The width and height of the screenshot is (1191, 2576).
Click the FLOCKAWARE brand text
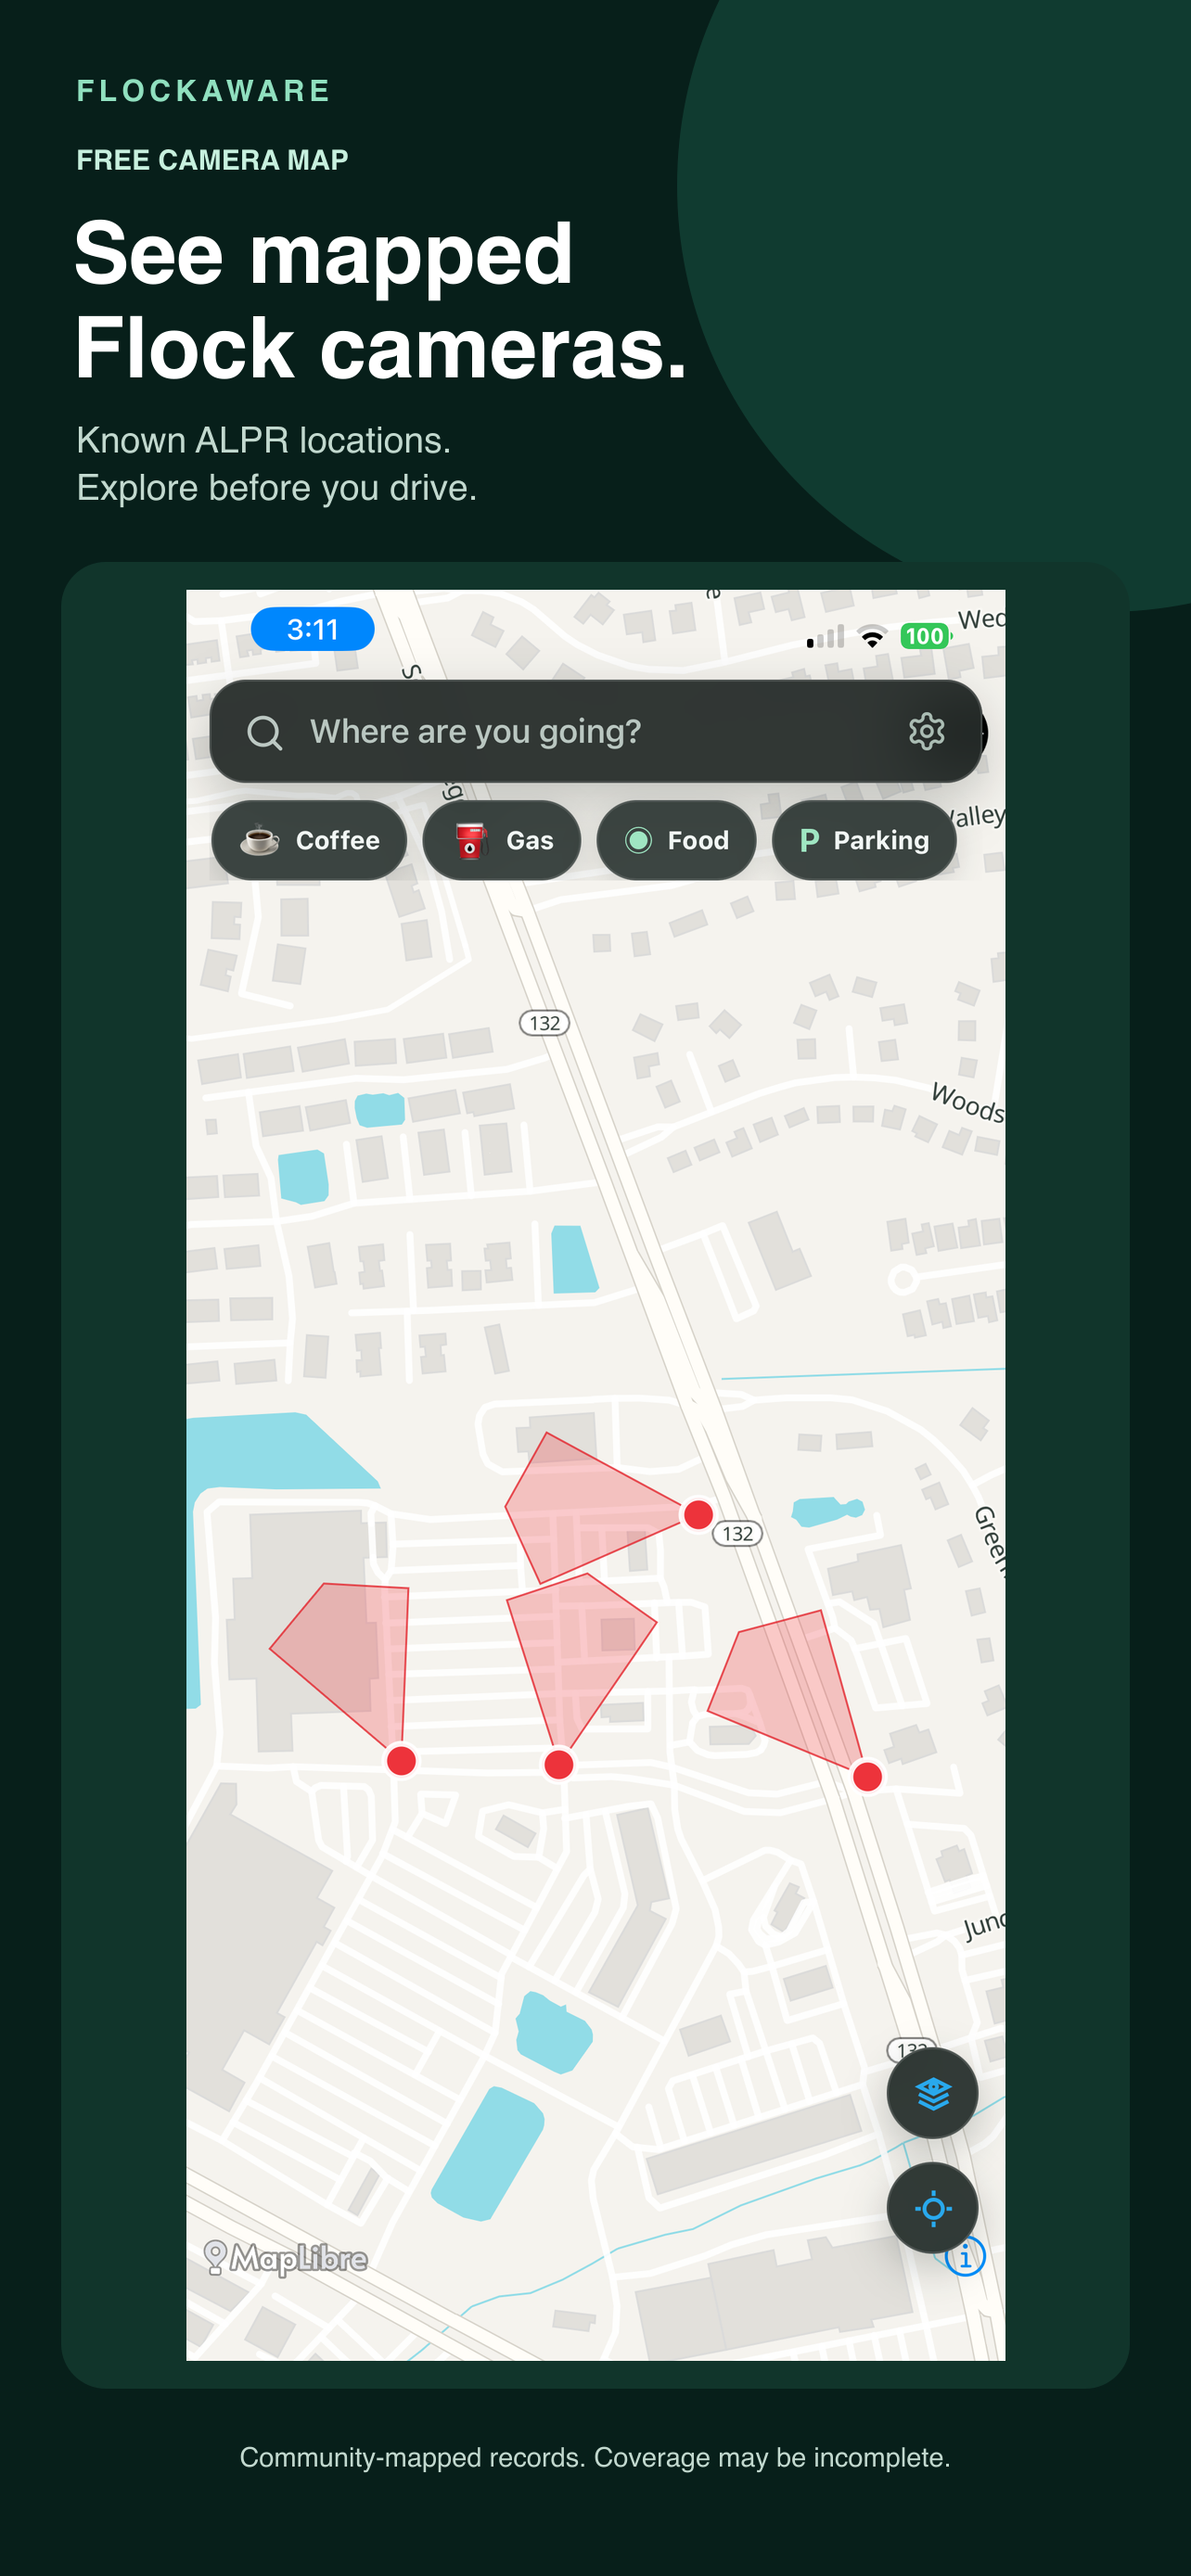click(x=204, y=91)
